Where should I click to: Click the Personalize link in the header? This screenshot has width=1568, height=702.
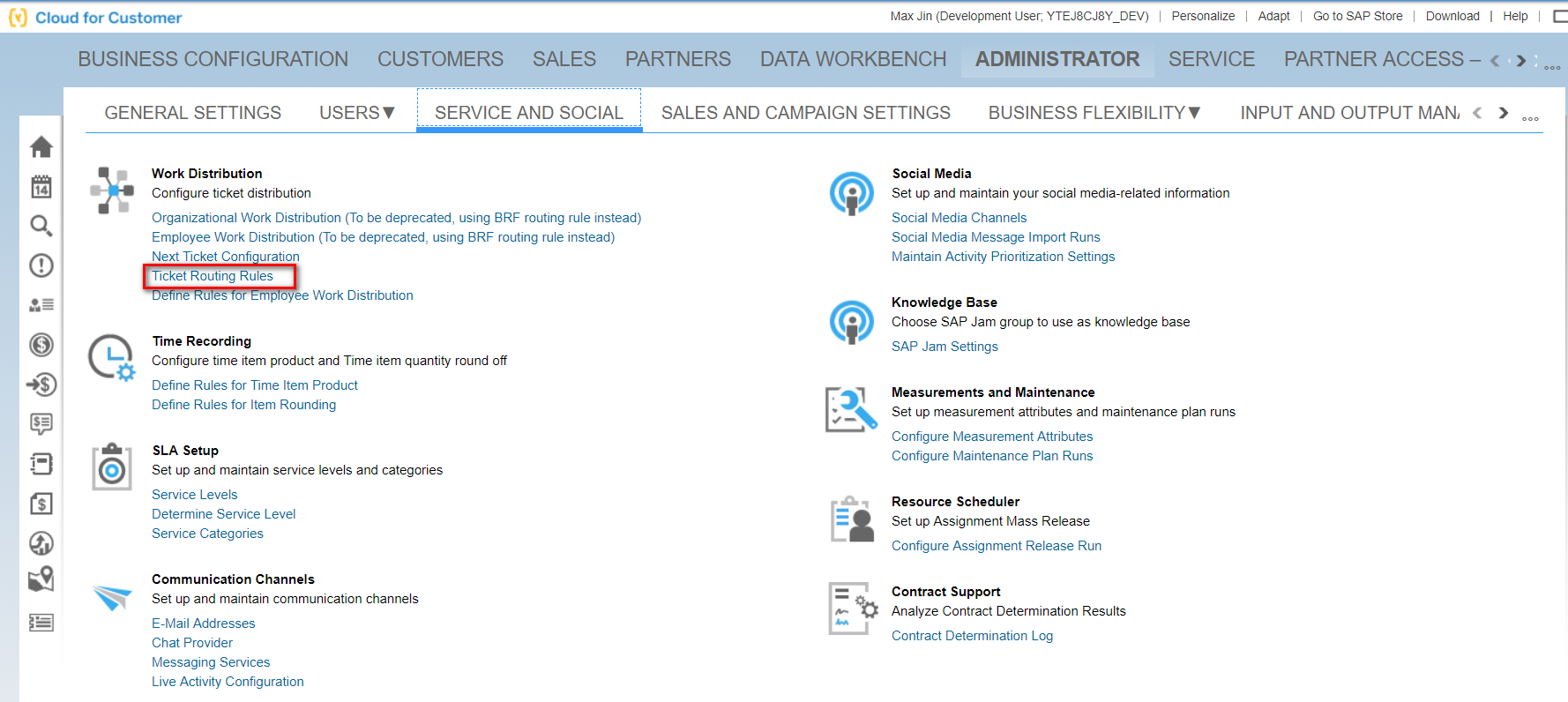(1203, 16)
